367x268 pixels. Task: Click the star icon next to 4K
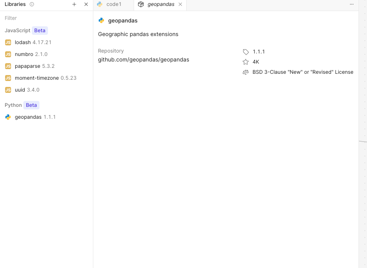tap(246, 62)
